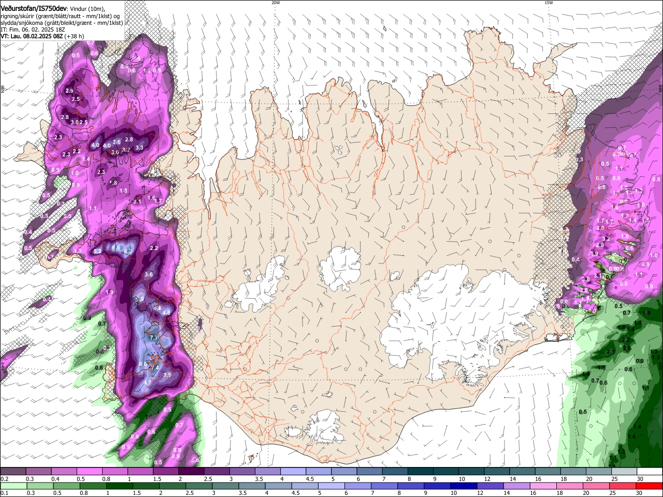Pick the white 30 swatch, upper legend row
Image resolution: width=663 pixels, height=497 pixels.
[650, 472]
